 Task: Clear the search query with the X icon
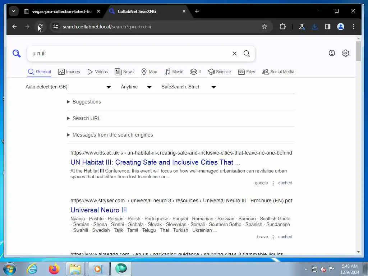234,54
